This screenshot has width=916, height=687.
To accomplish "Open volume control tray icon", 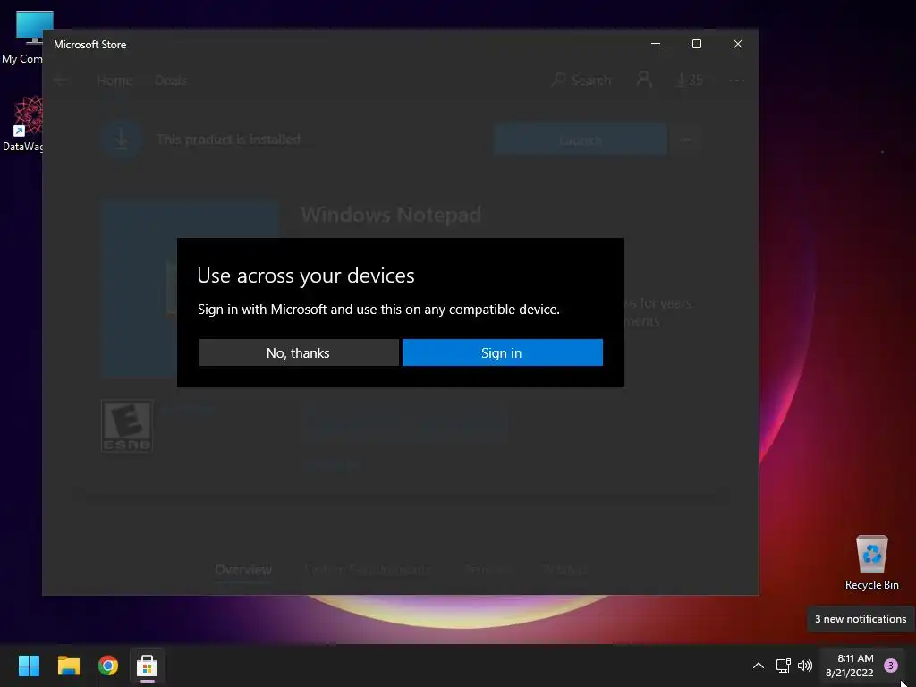I will [805, 666].
